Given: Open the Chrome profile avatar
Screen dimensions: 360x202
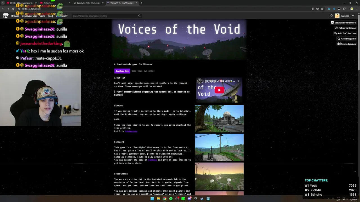Looking at the screenshot, I should [352, 9].
